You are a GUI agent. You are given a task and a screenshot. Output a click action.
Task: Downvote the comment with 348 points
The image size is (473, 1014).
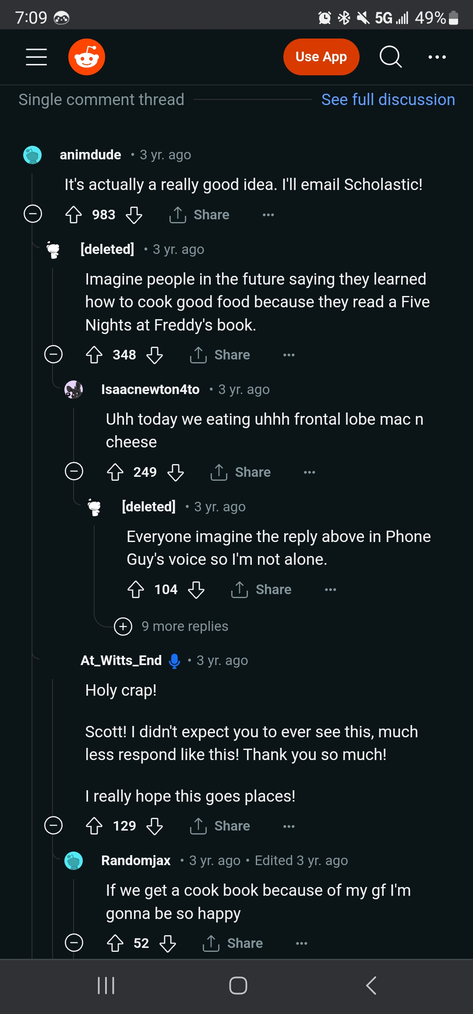[155, 355]
